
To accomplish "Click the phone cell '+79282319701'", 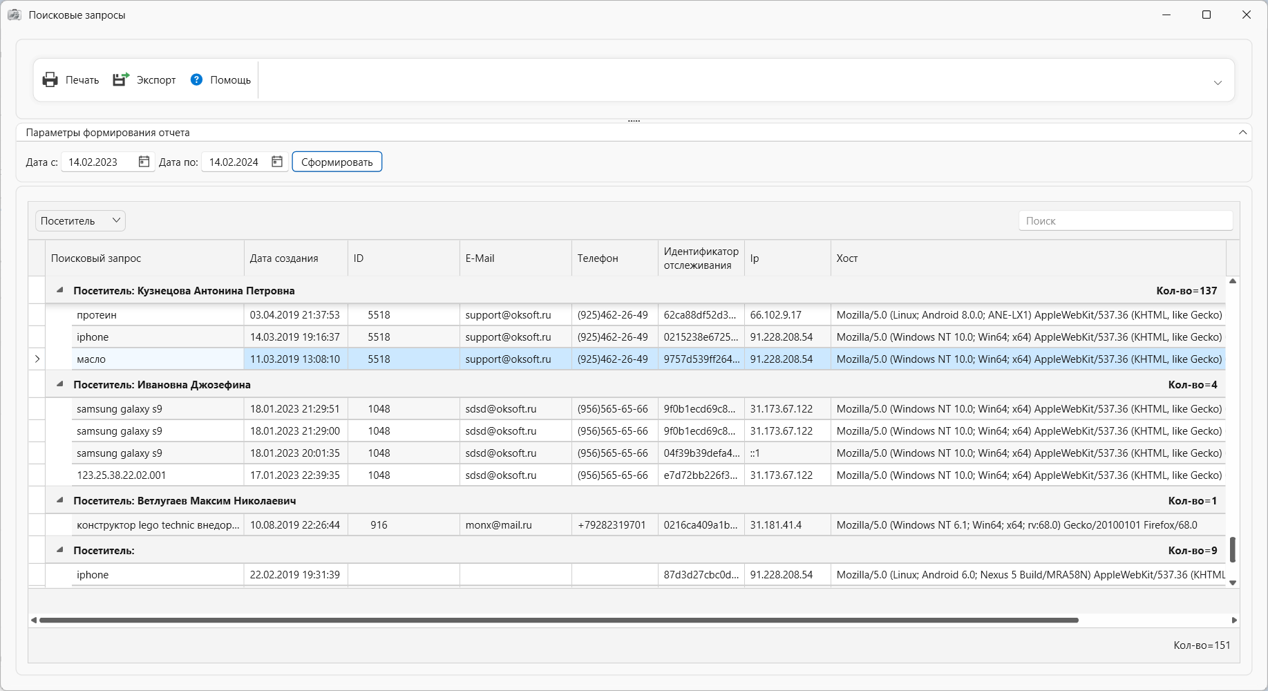I will point(615,525).
